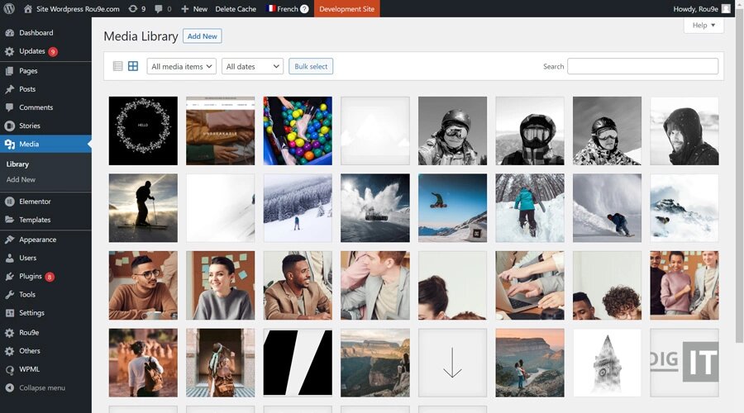Click the Elementor sidebar icon
Image resolution: width=744 pixels, height=413 pixels.
(x=9, y=202)
